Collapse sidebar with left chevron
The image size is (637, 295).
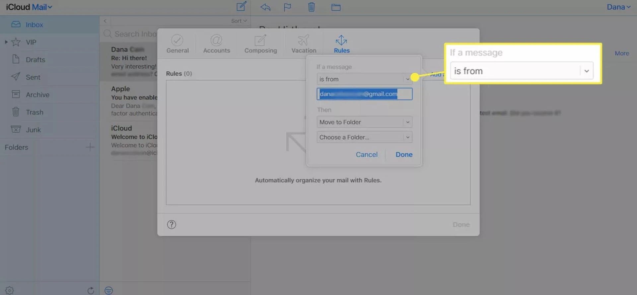click(x=105, y=21)
